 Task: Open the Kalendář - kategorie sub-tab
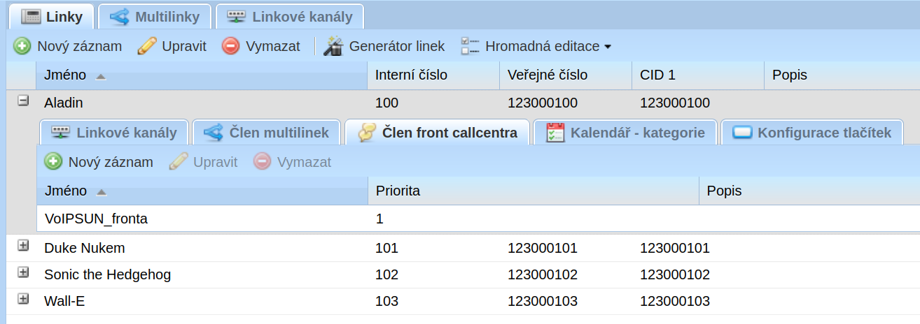[x=625, y=133]
